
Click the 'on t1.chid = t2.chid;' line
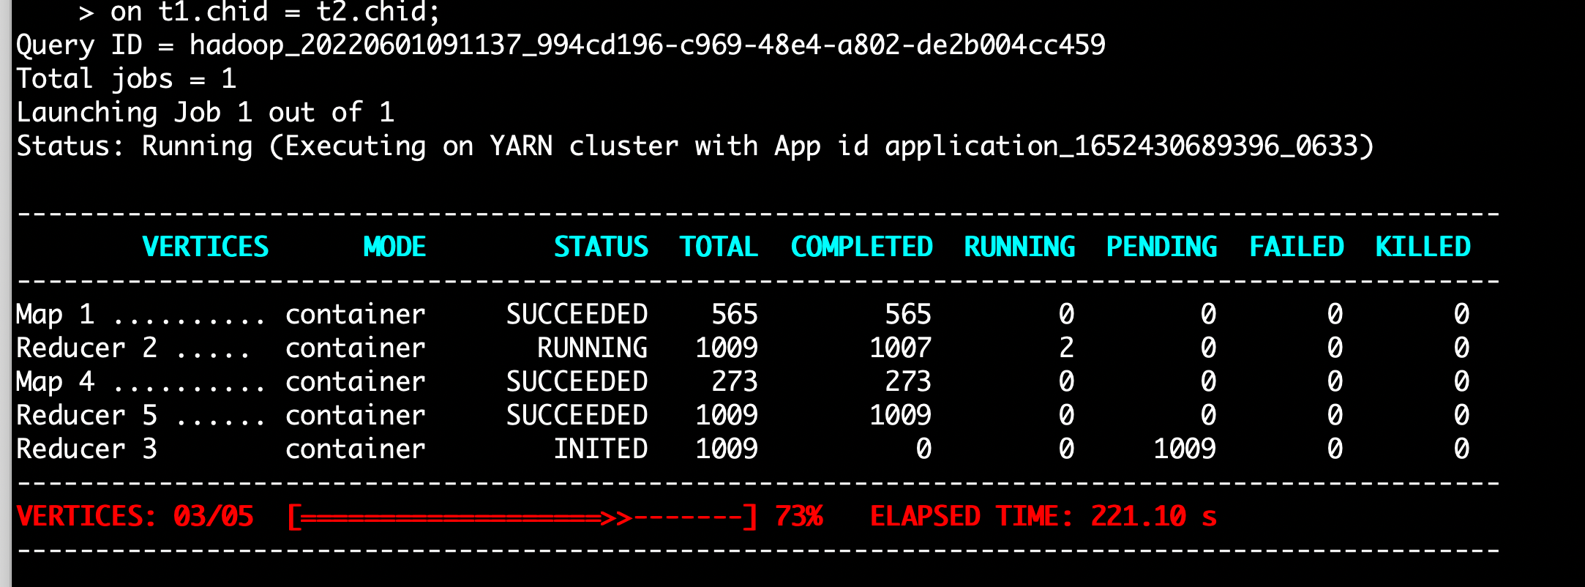pos(275,12)
